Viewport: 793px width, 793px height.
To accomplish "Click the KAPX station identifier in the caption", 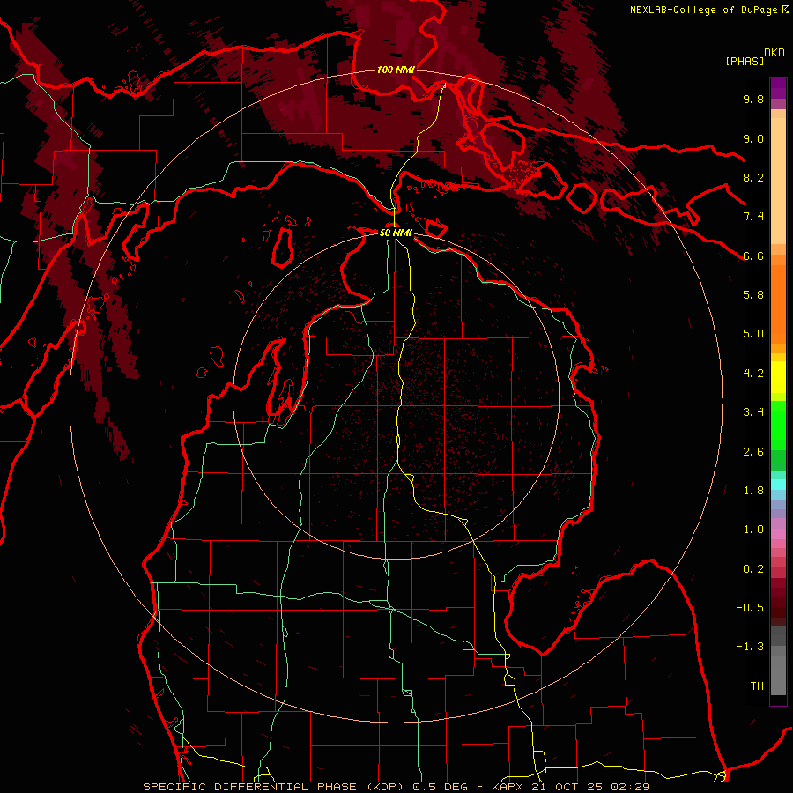I will pyautogui.click(x=508, y=787).
